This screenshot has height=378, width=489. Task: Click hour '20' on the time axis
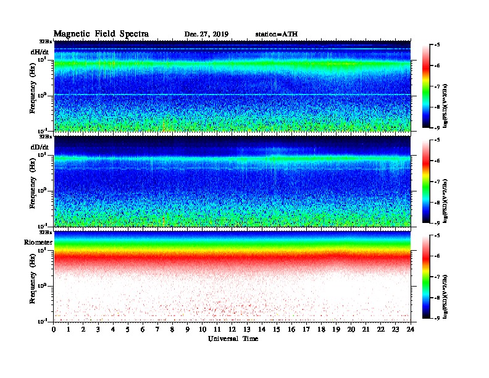click(x=351, y=329)
